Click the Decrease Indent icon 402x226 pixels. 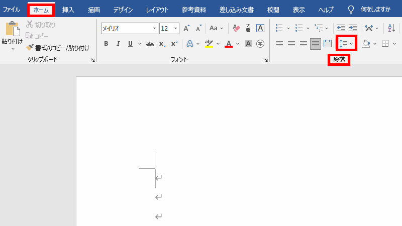[x=341, y=28]
